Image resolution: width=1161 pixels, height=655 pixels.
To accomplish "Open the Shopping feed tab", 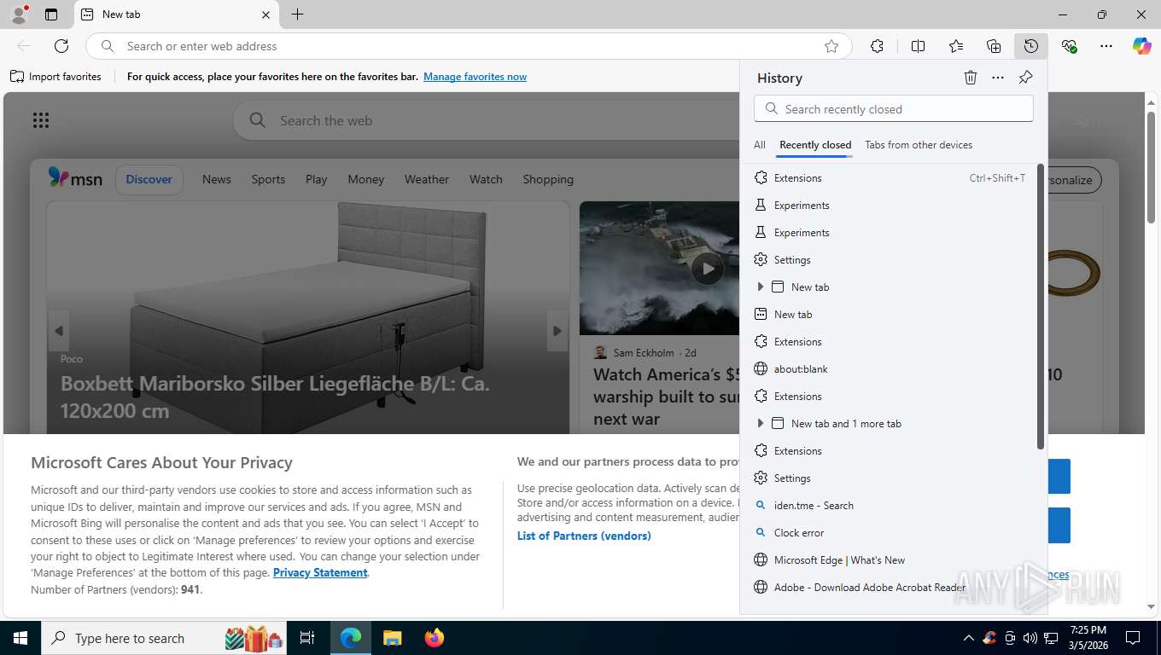I will 548,179.
